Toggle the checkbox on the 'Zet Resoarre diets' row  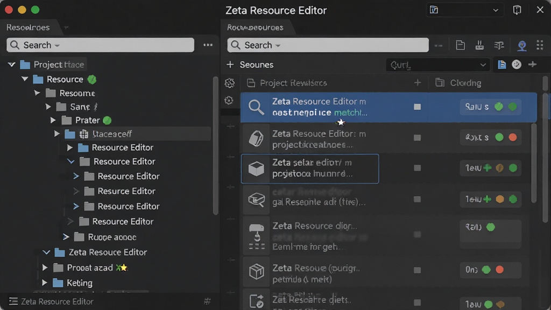417,302
